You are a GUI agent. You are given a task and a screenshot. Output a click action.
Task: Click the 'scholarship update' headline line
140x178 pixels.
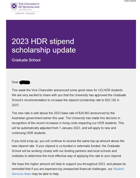44,50
